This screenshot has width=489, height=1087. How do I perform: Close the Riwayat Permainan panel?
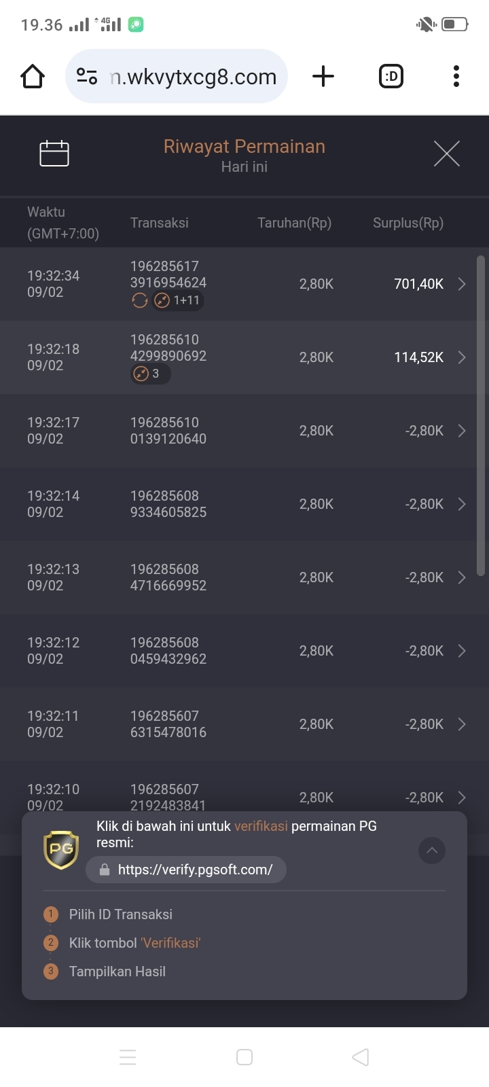pyautogui.click(x=446, y=154)
